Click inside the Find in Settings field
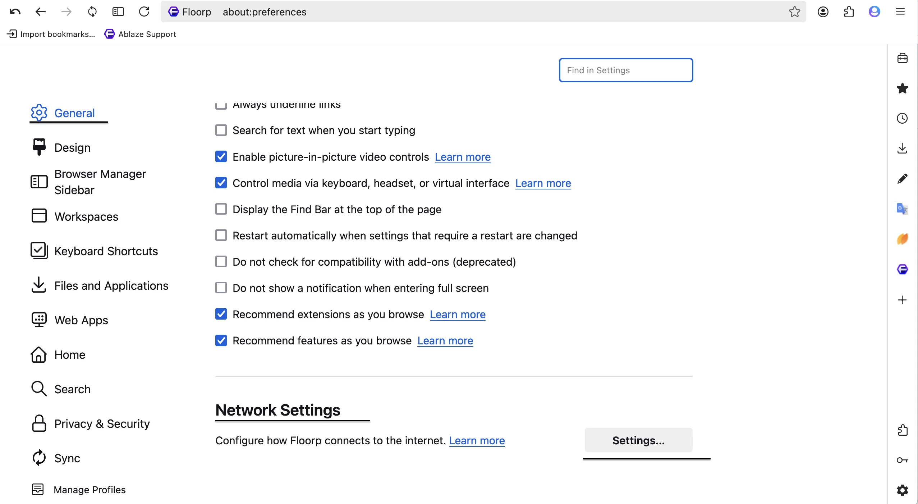The width and height of the screenshot is (918, 504). pos(626,70)
